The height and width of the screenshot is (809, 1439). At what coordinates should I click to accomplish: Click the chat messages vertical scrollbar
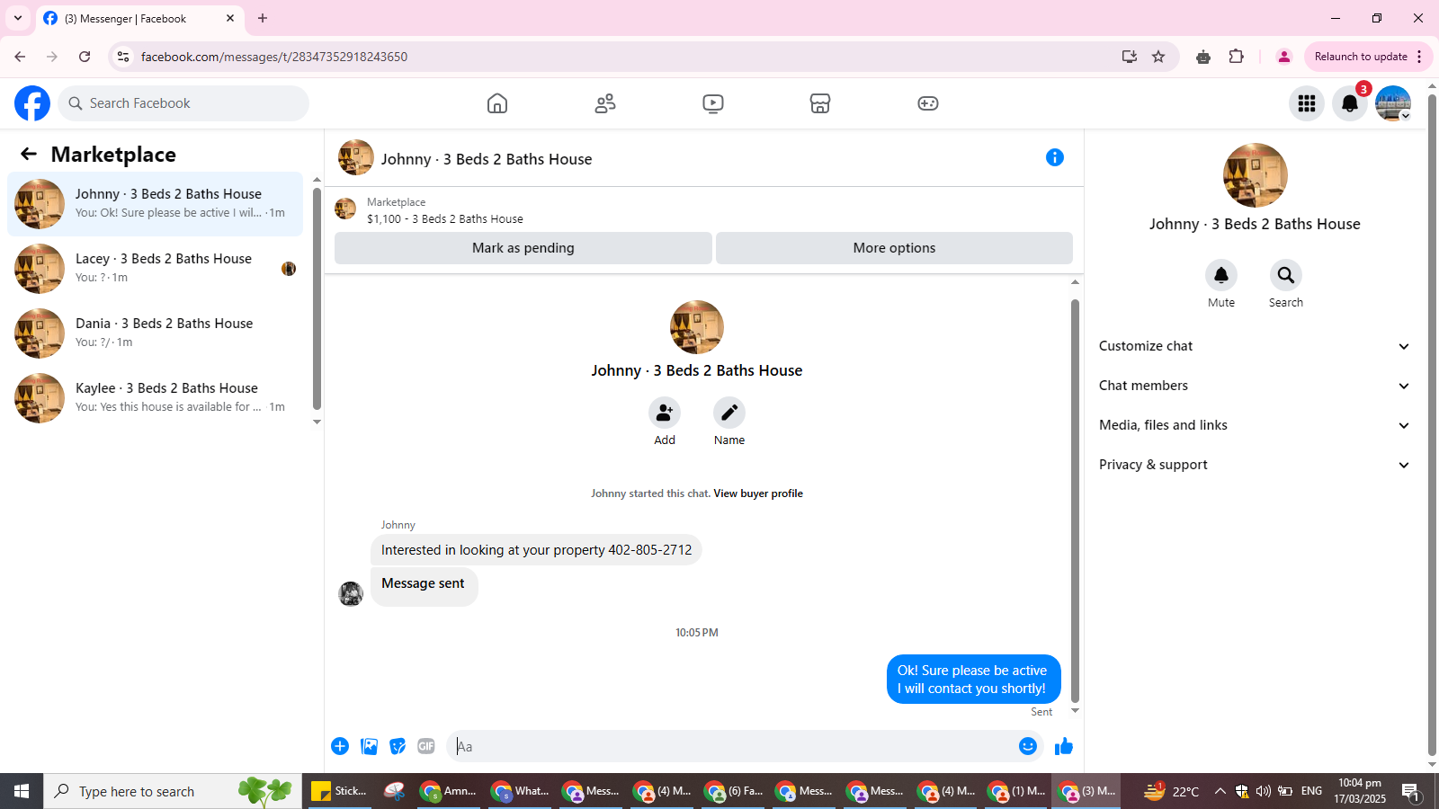(1075, 501)
